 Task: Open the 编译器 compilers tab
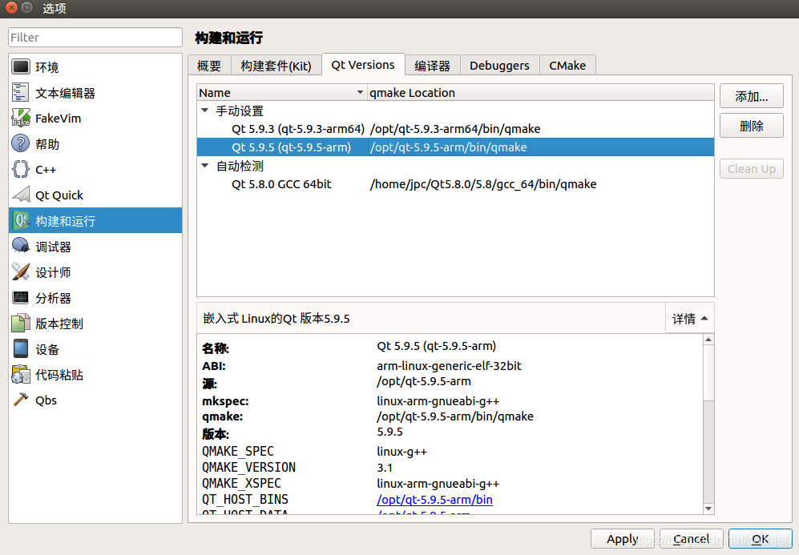(433, 66)
